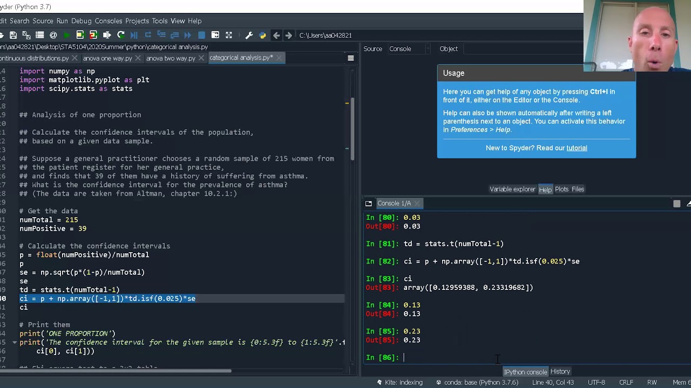
Task: Open the Consoles menu
Action: click(x=109, y=21)
